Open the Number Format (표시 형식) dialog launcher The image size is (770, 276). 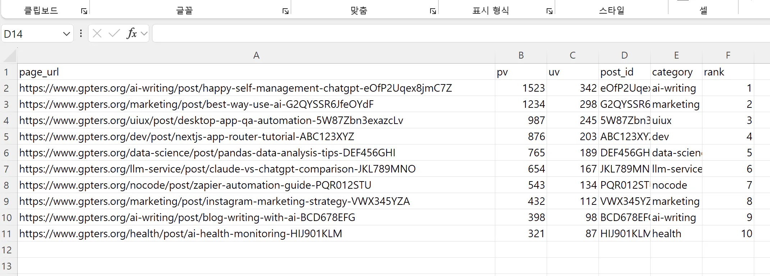550,11
